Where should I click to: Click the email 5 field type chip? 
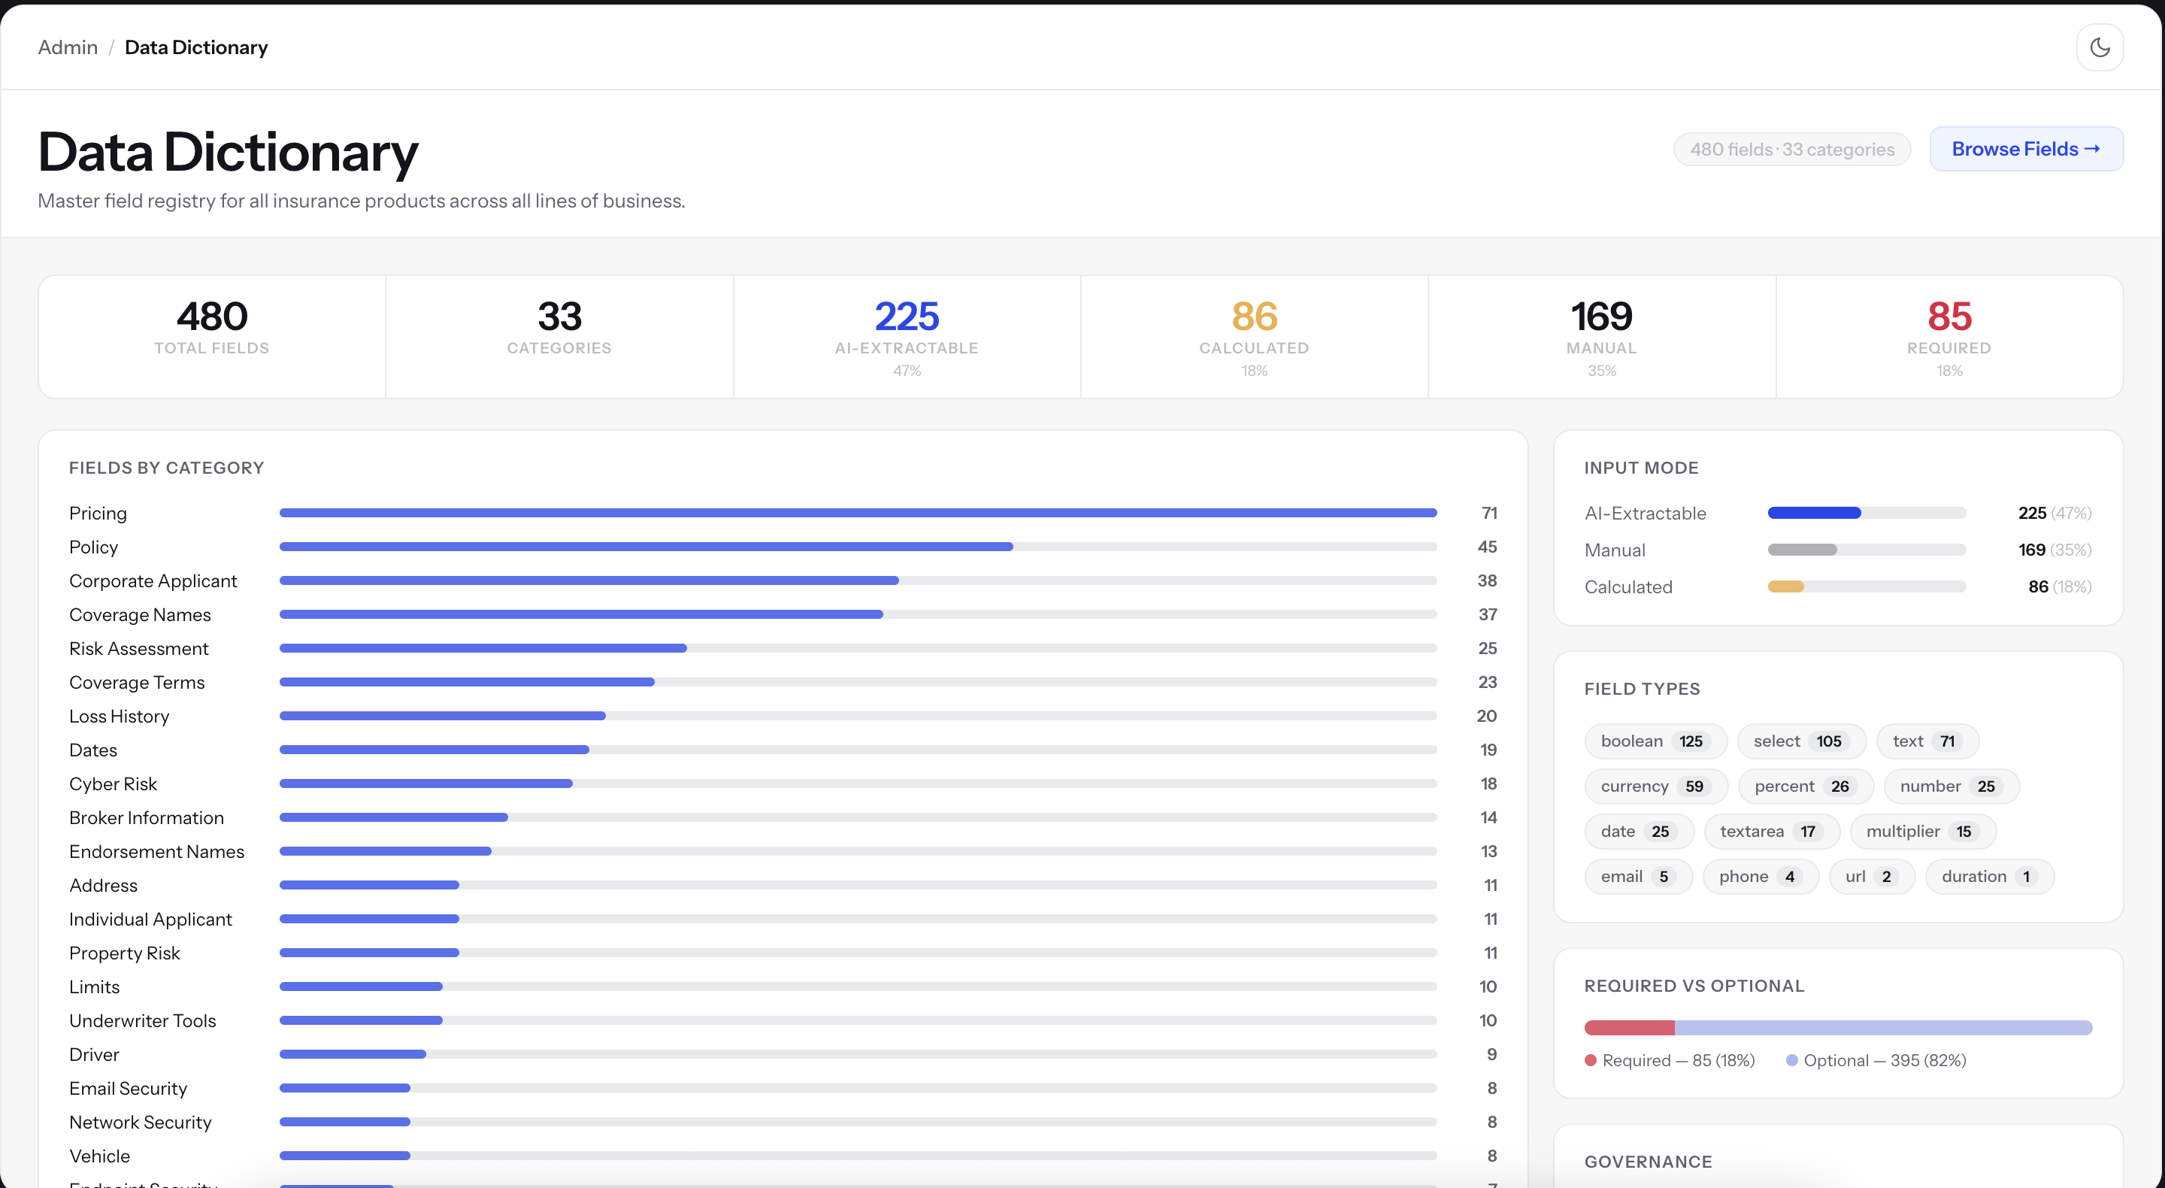point(1637,876)
